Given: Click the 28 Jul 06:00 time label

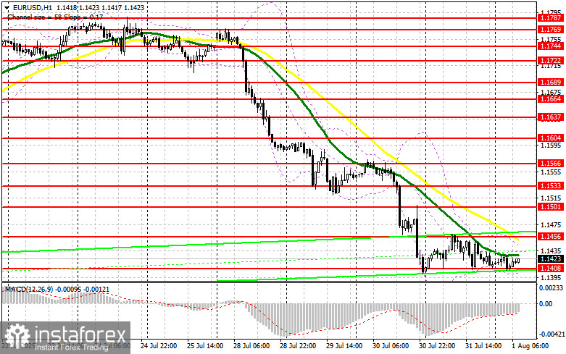Looking at the screenshot, I should coord(251,346).
